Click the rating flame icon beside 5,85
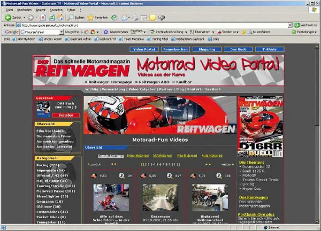This screenshot has width=321, height=231. tap(144, 176)
